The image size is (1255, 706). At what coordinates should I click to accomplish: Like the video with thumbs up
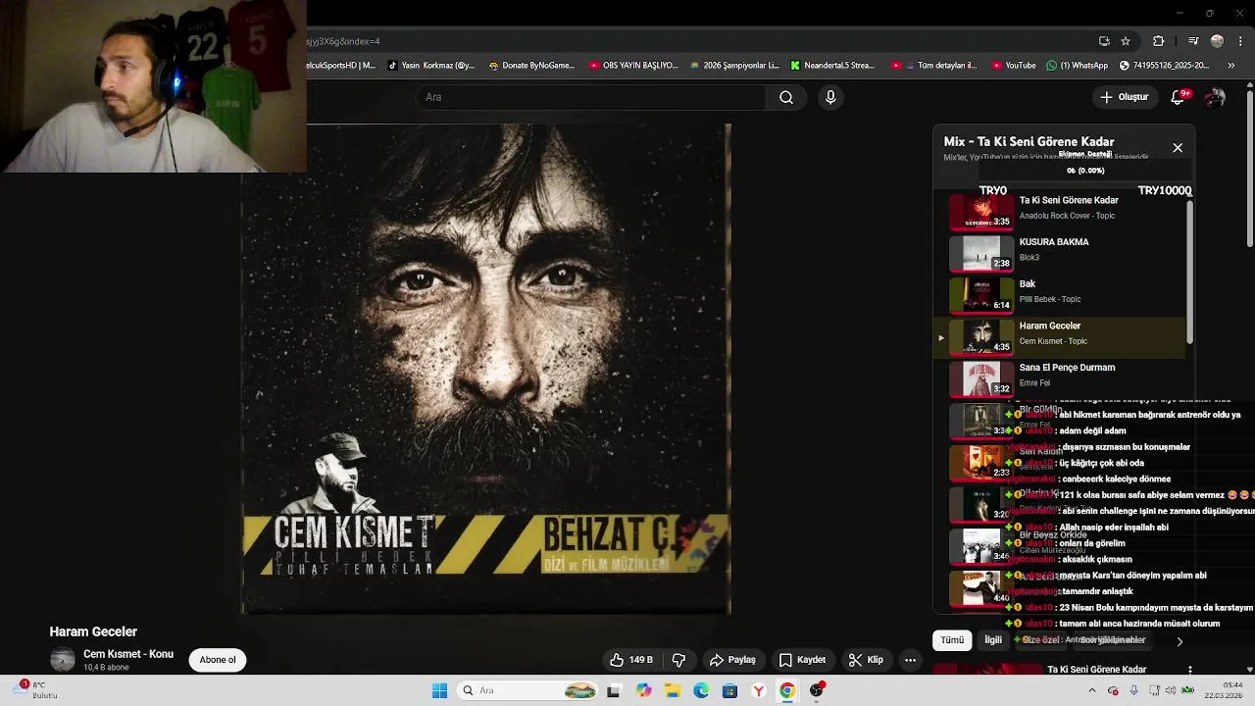[630, 660]
